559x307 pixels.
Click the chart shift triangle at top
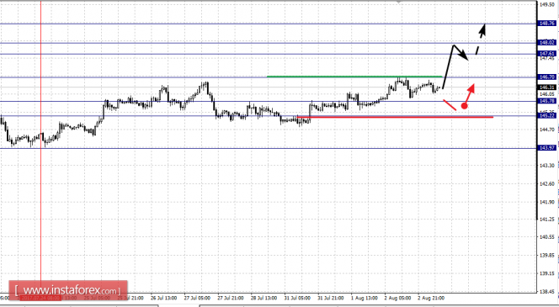(399, 2)
